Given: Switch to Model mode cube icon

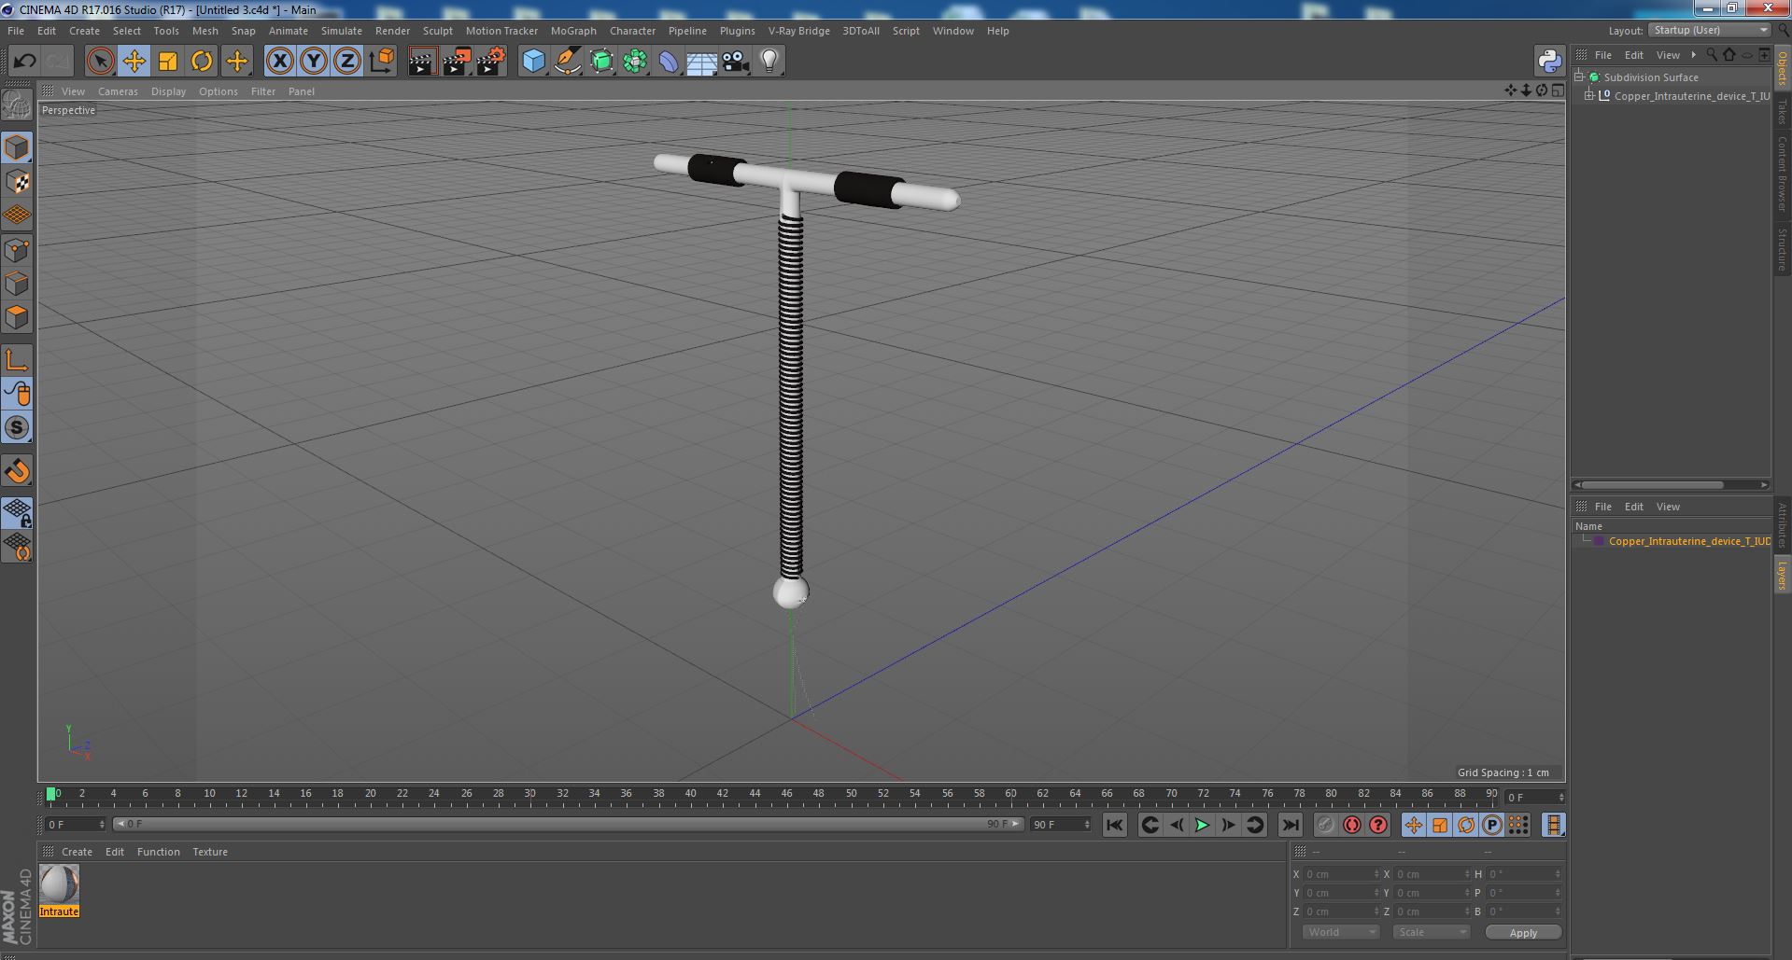Looking at the screenshot, I should click(x=17, y=147).
